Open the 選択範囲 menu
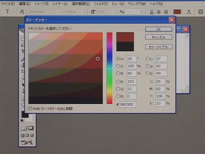 81,4
